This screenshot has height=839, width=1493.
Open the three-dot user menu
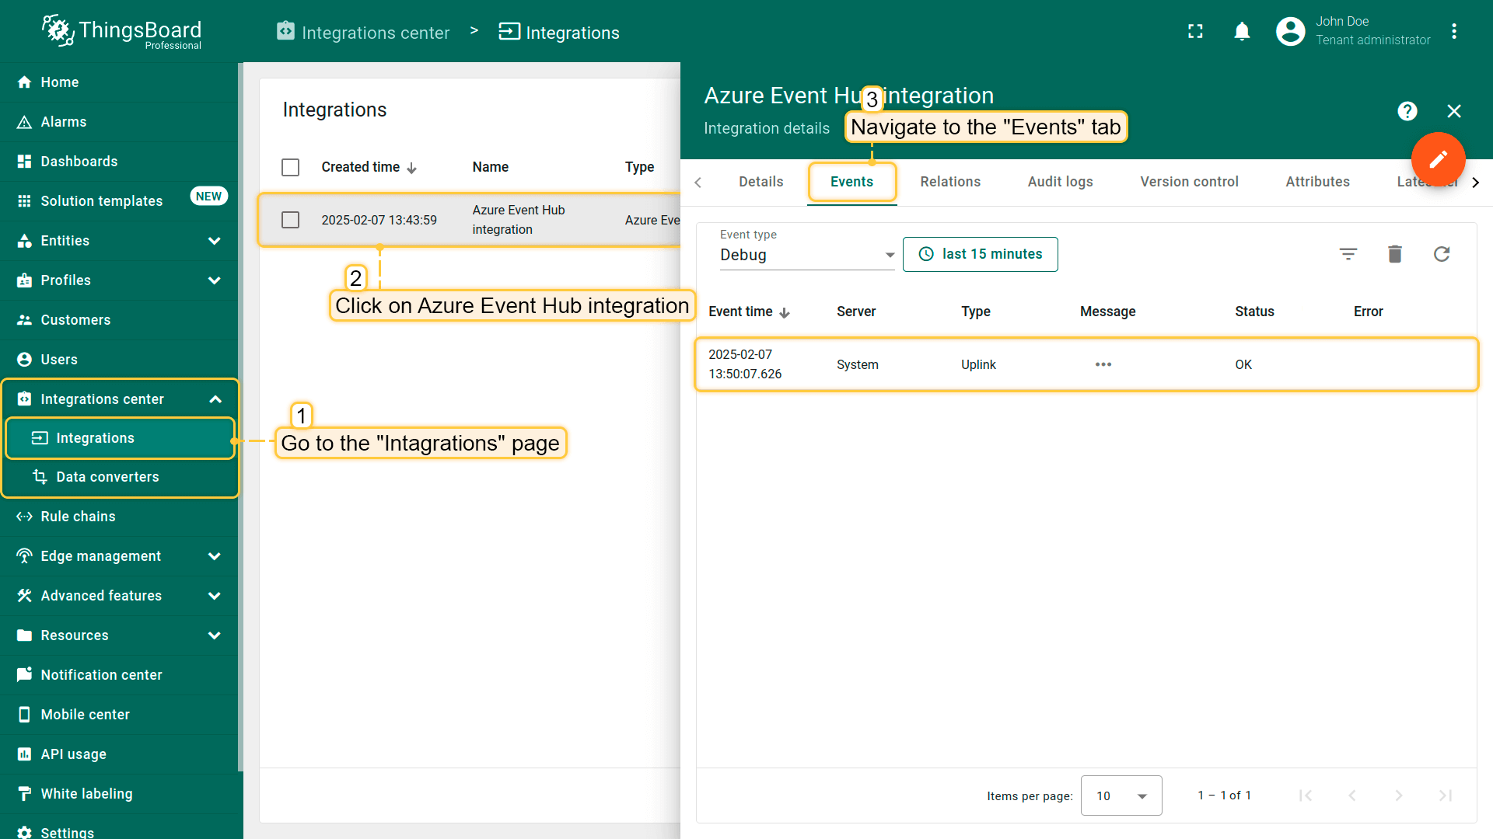[1453, 31]
